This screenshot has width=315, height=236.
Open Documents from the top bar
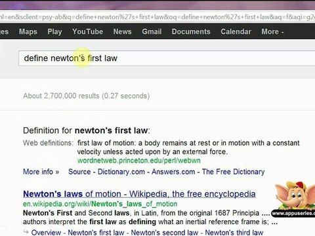191,31
